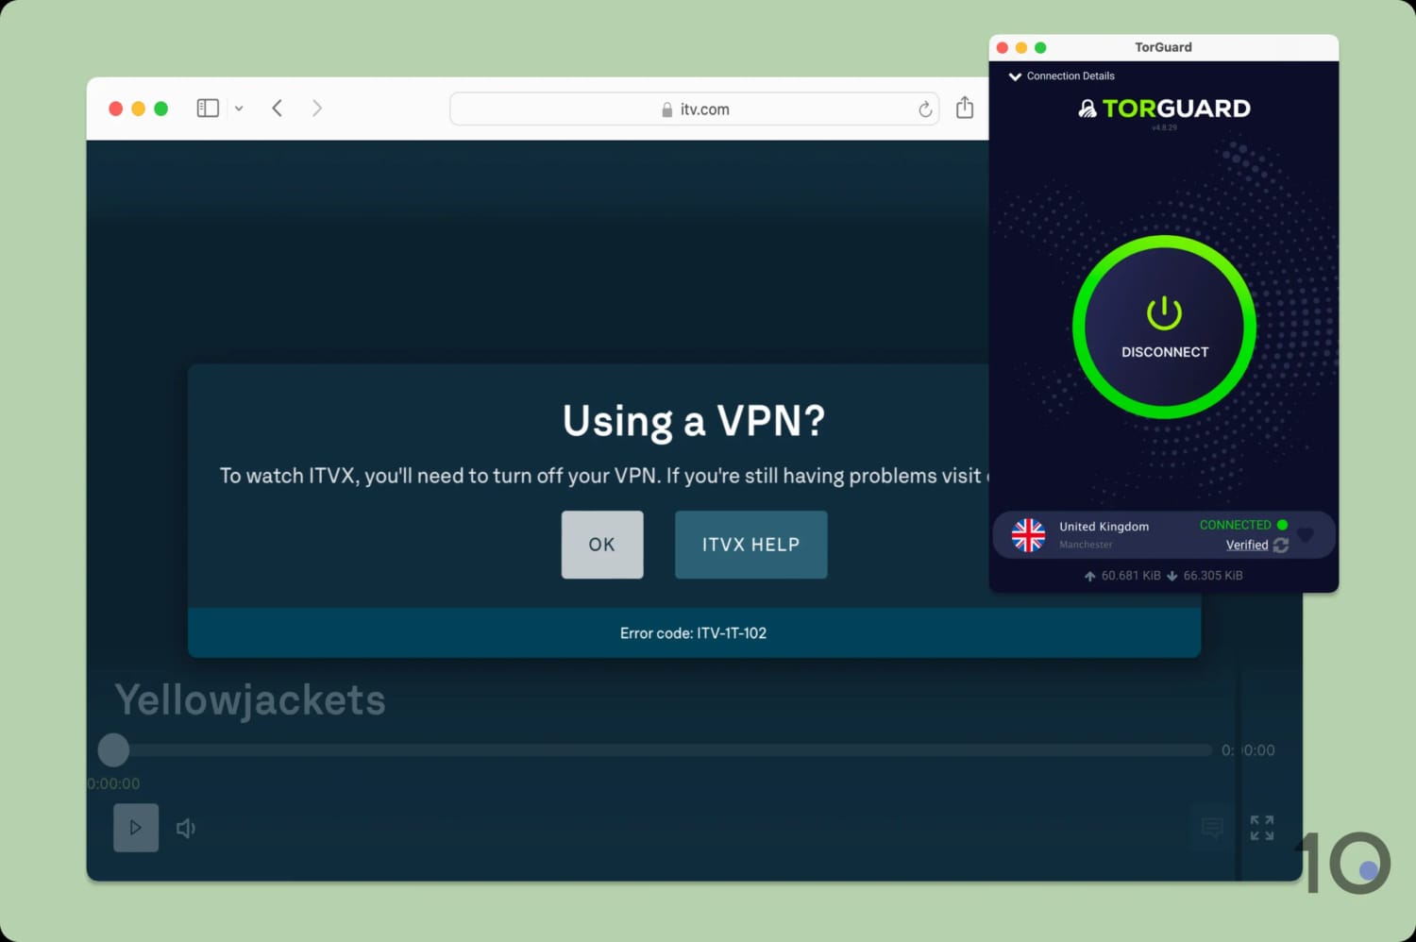
Task: Open the Verified link in TorGuard
Action: [x=1246, y=546]
